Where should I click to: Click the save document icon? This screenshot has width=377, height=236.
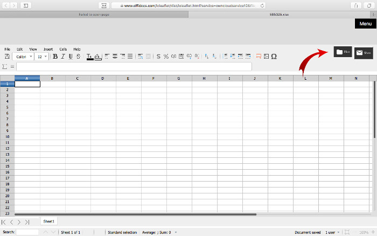8,57
